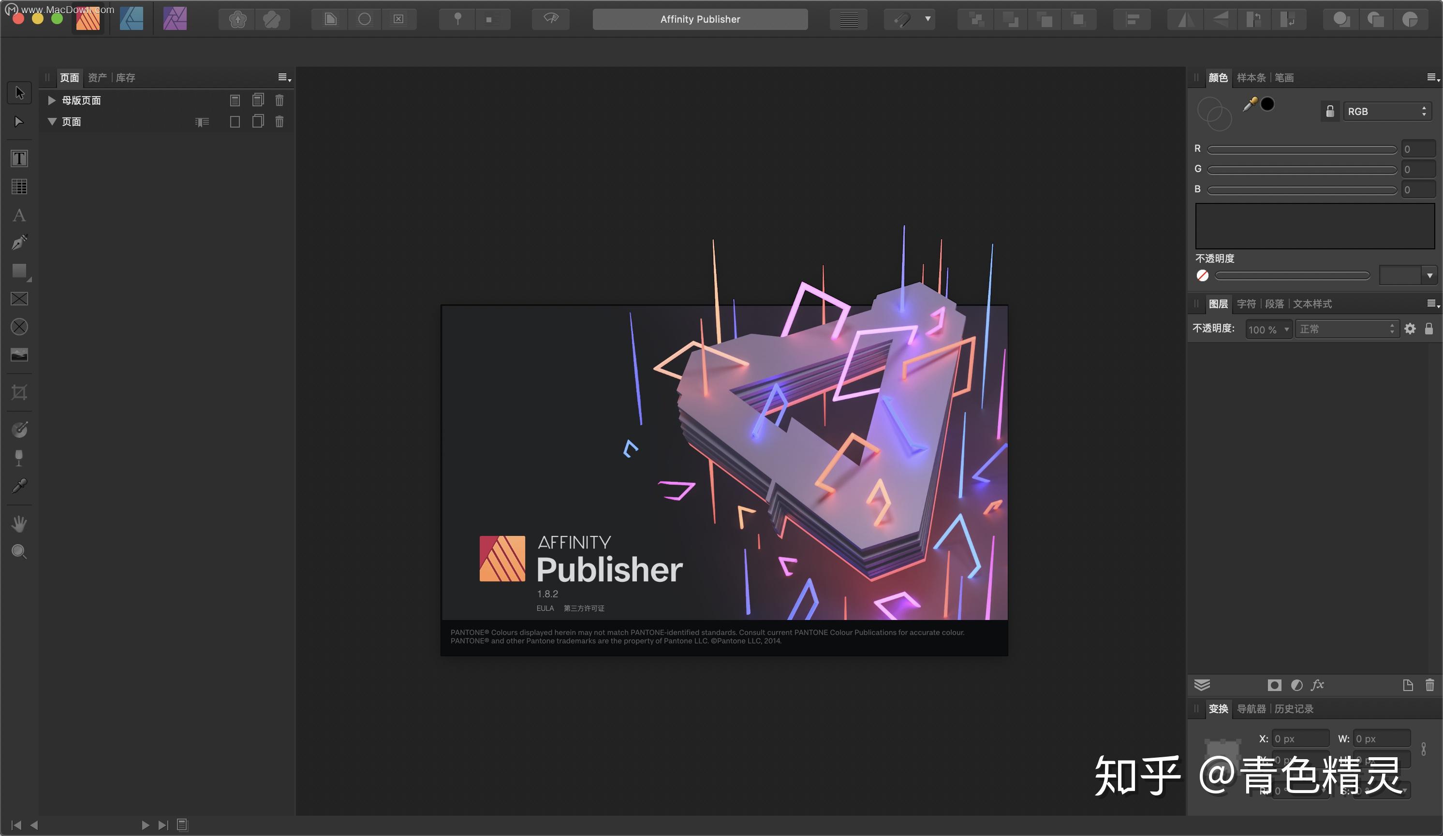Select the Colour Picker tool
Screen dimensions: 1443x836
pos(19,486)
